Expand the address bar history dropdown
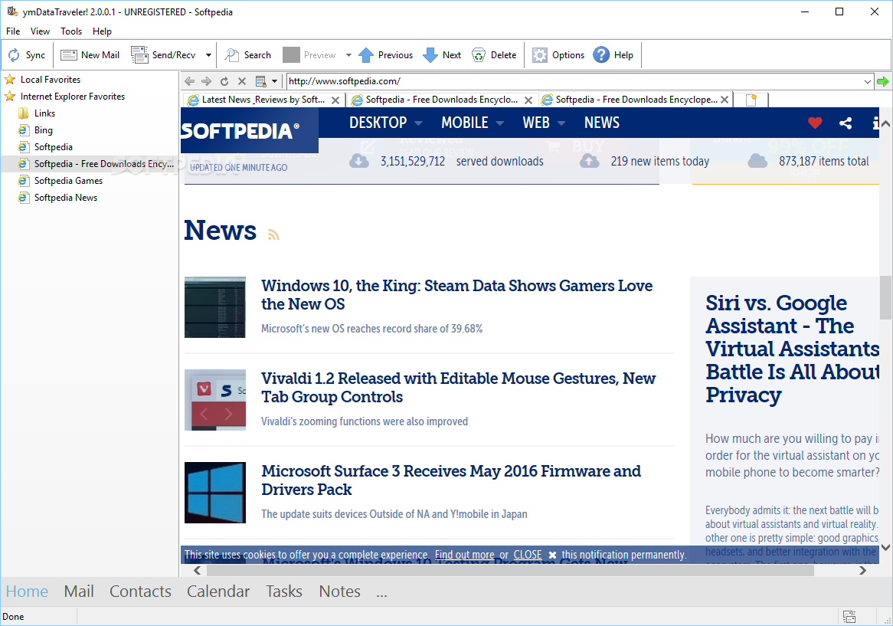Viewport: 893px width, 626px height. (868, 81)
